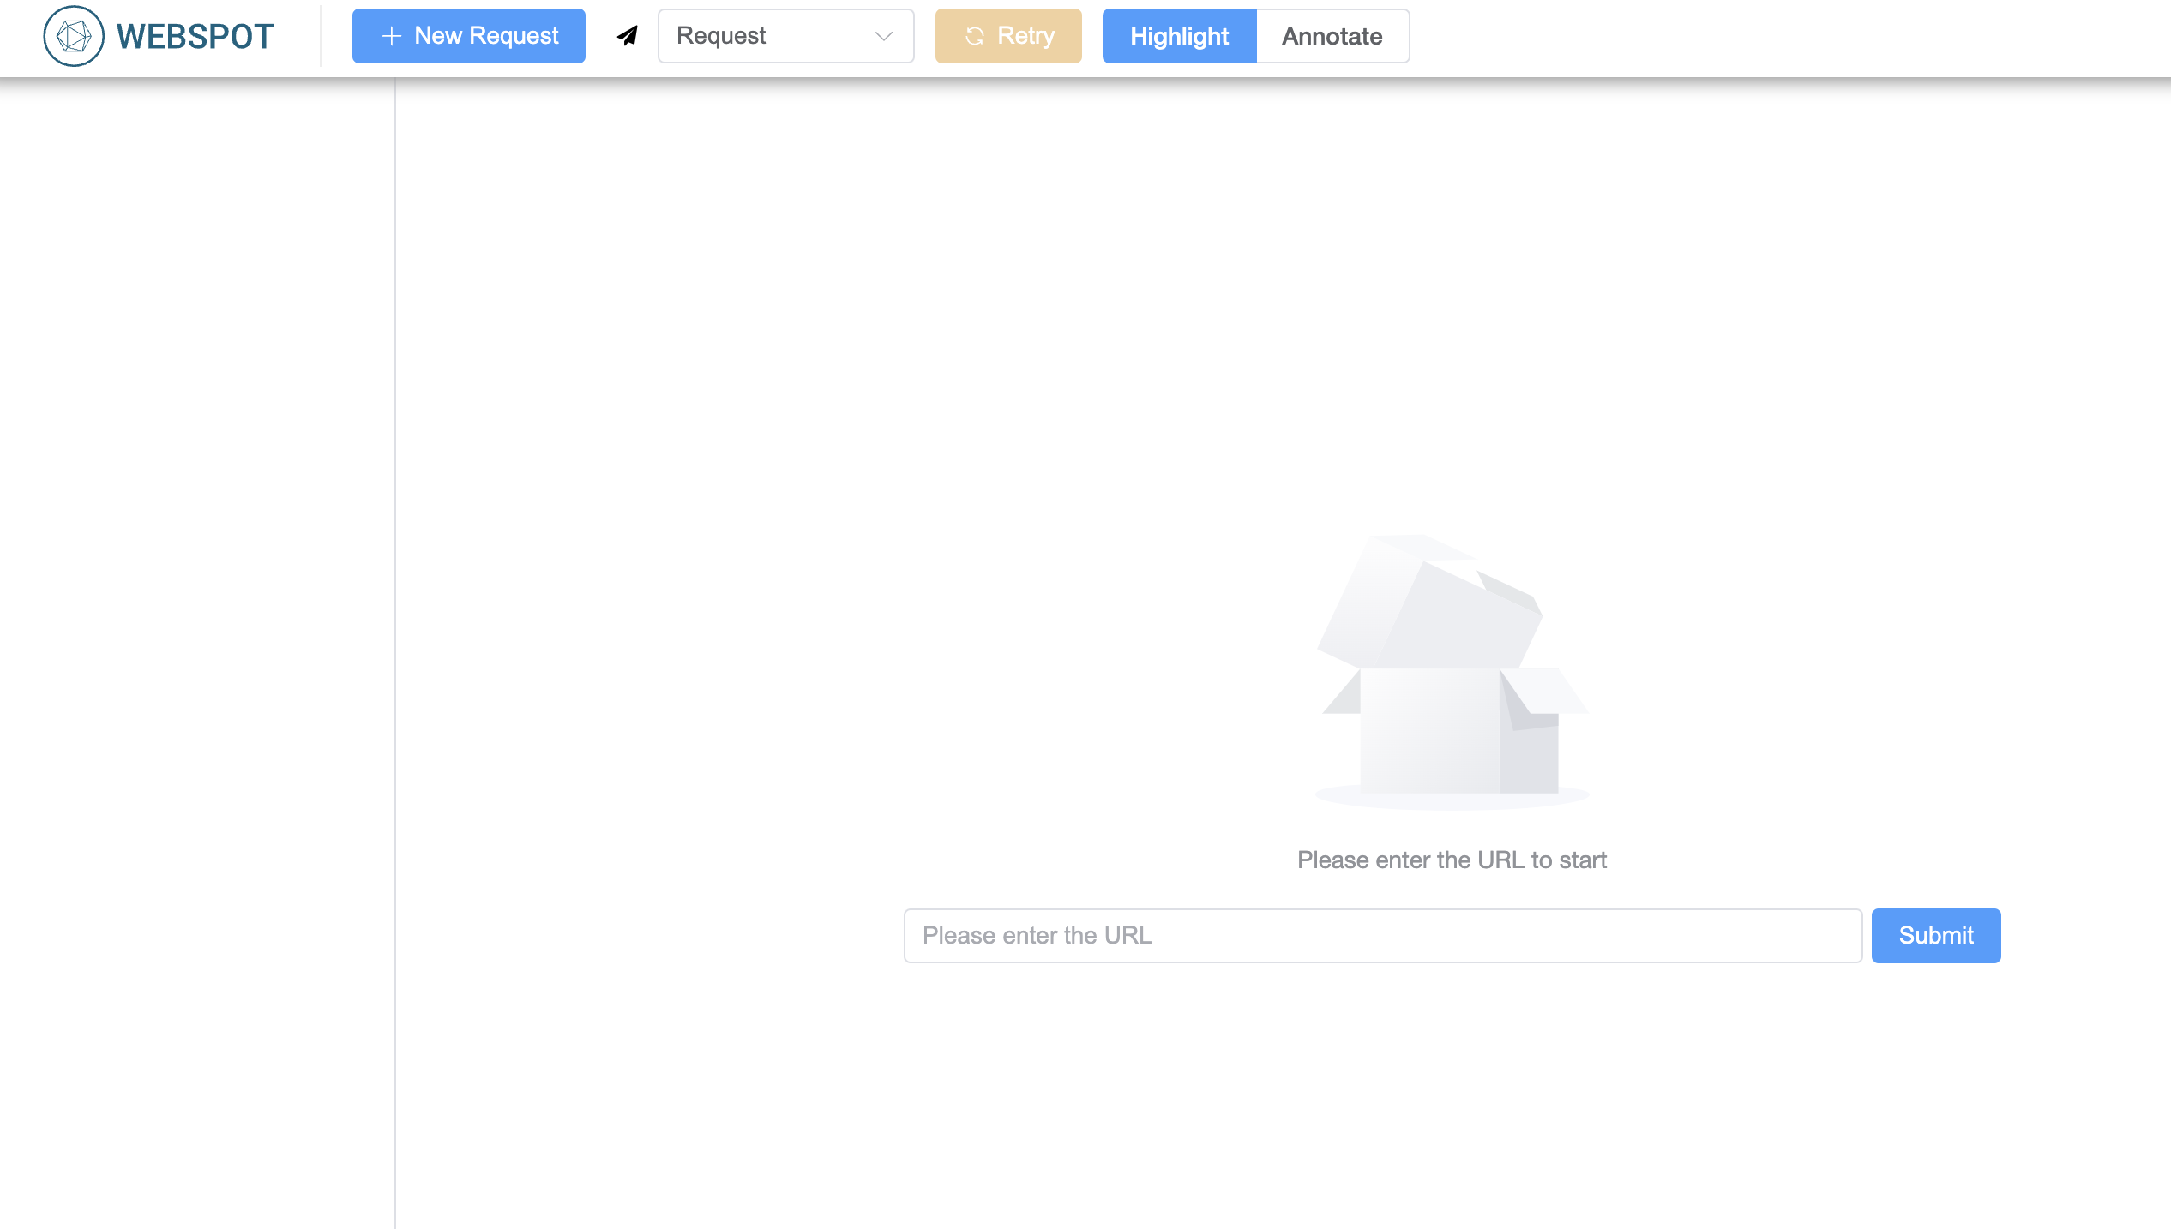Image resolution: width=2171 pixels, height=1229 pixels.
Task: Submit the URL with the Submit button
Action: pos(1936,935)
